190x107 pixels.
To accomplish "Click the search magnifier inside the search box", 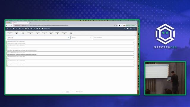I will 69,38.
